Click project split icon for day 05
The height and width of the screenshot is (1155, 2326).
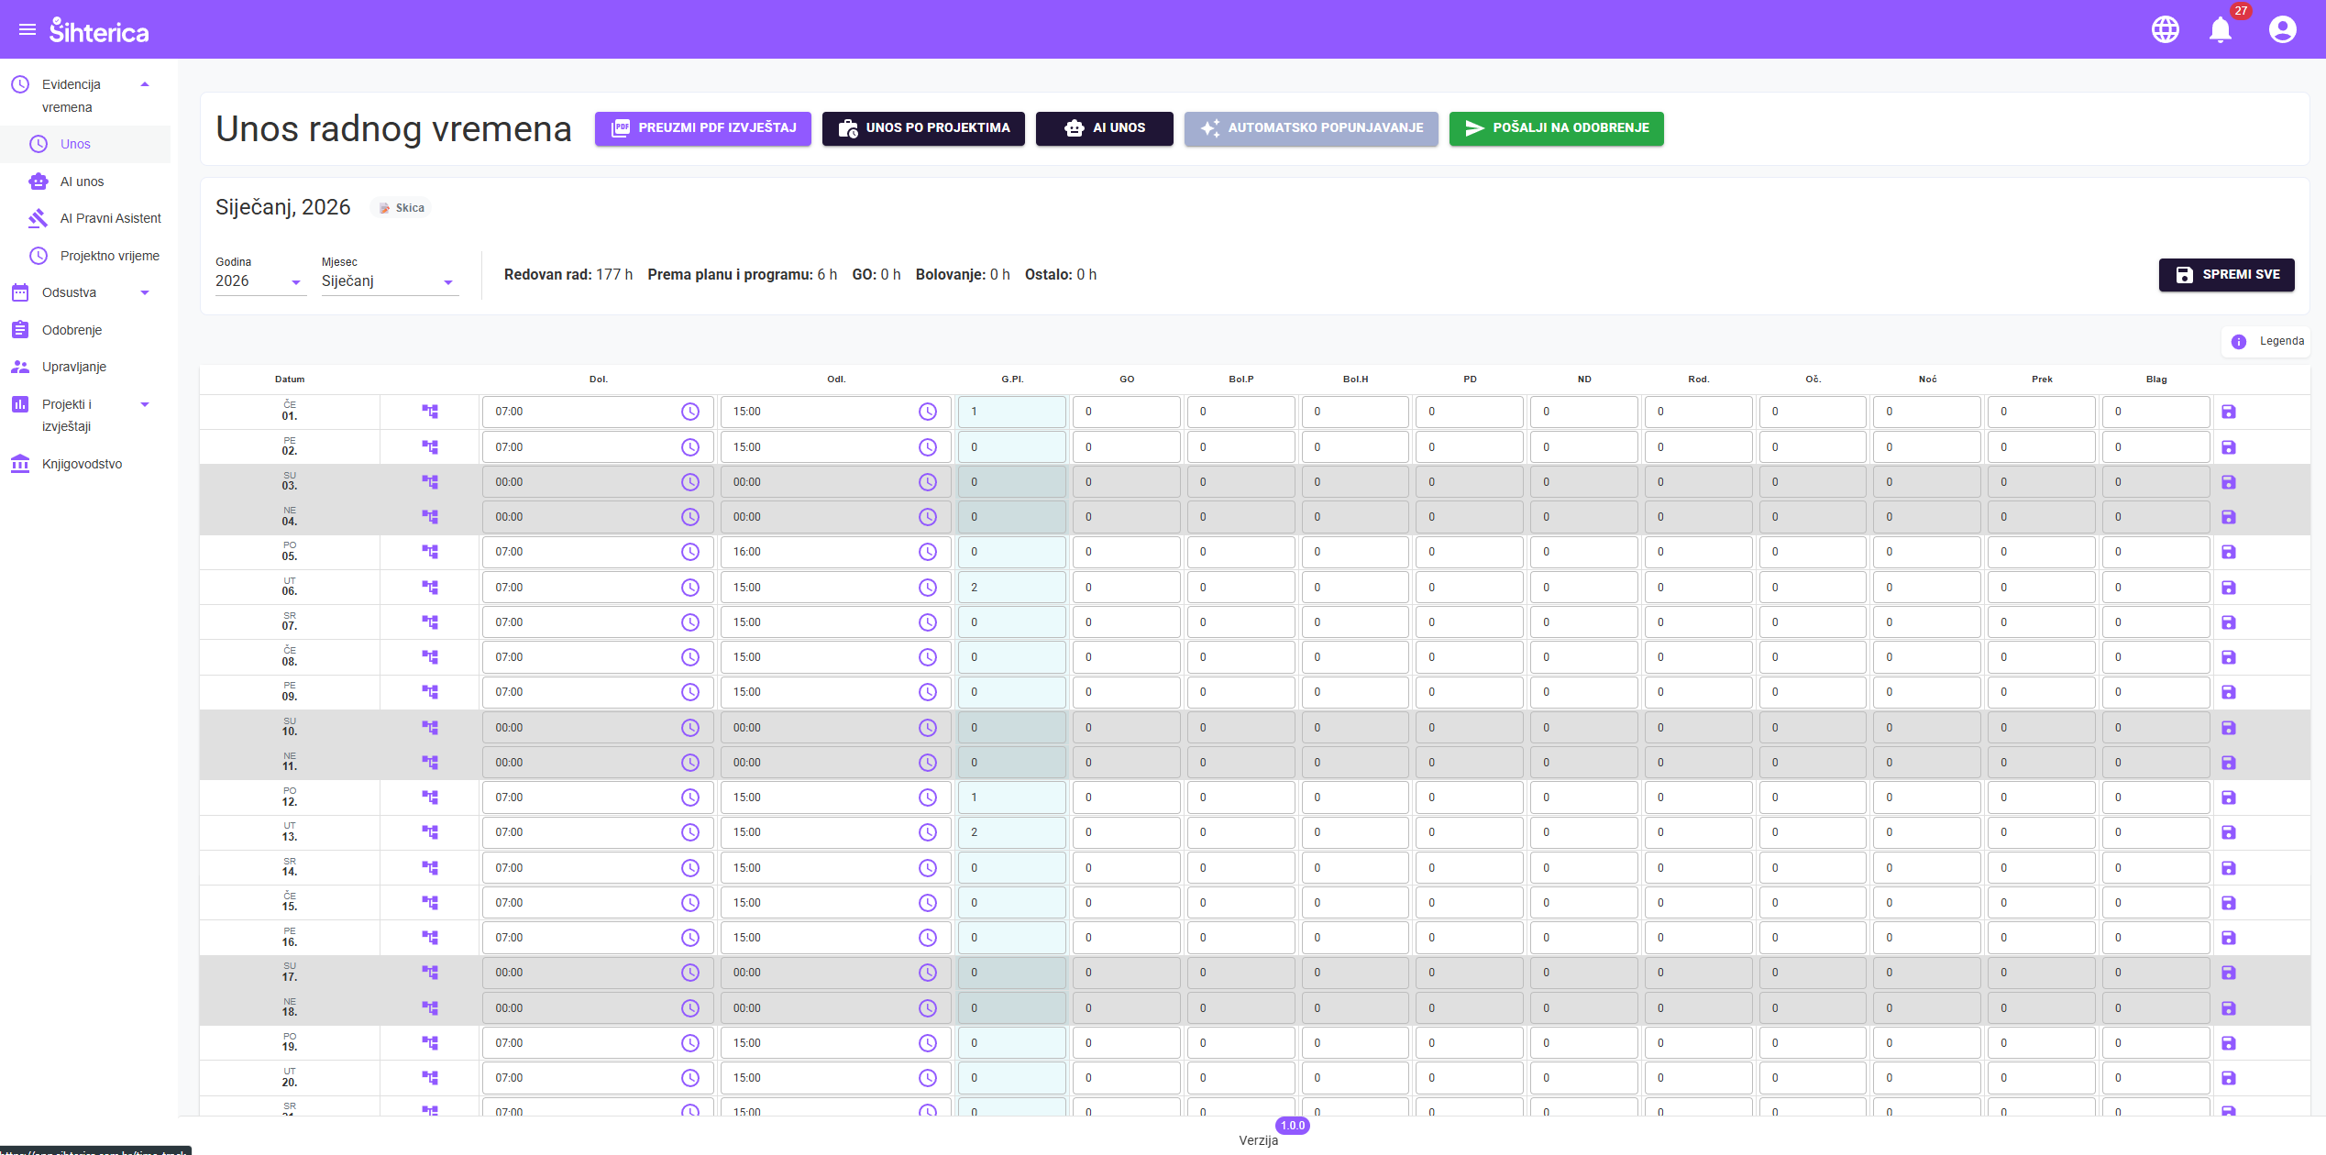click(x=430, y=552)
